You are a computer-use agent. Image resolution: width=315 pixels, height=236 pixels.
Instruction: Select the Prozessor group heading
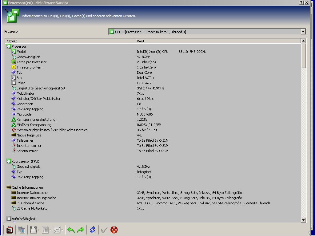19,46
